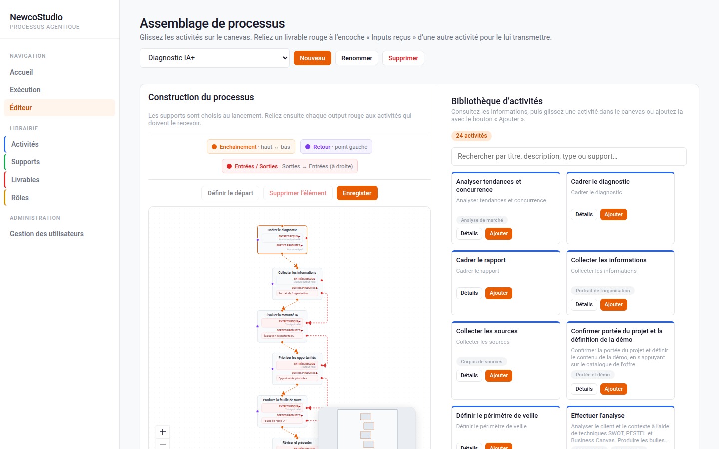This screenshot has height=449, width=719.
Task: Click the canvas minimap overview
Action: tap(367, 428)
